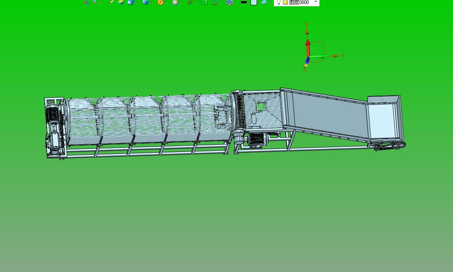453x272 pixels.
Task: Click the red exit arrow toolbar icon
Action: [x=86, y=2]
